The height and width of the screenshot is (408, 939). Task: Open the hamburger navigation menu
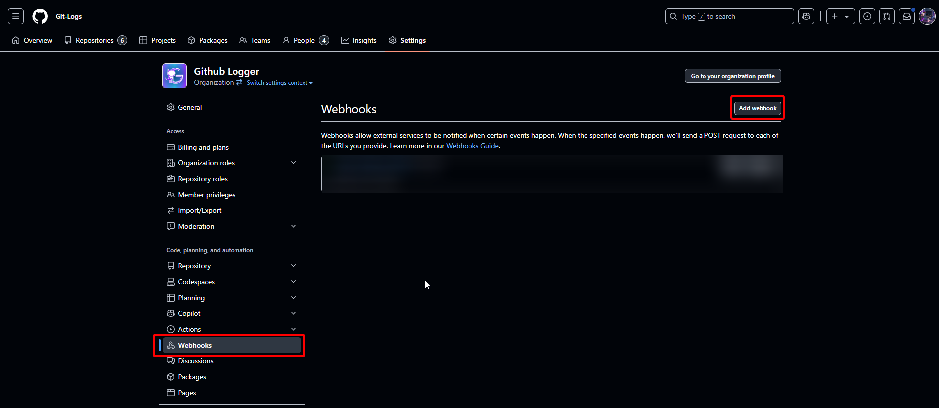click(16, 16)
